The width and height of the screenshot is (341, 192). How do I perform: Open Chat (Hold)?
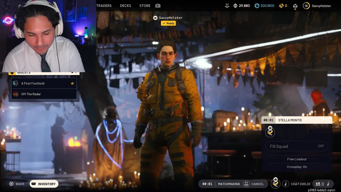click(x=301, y=184)
